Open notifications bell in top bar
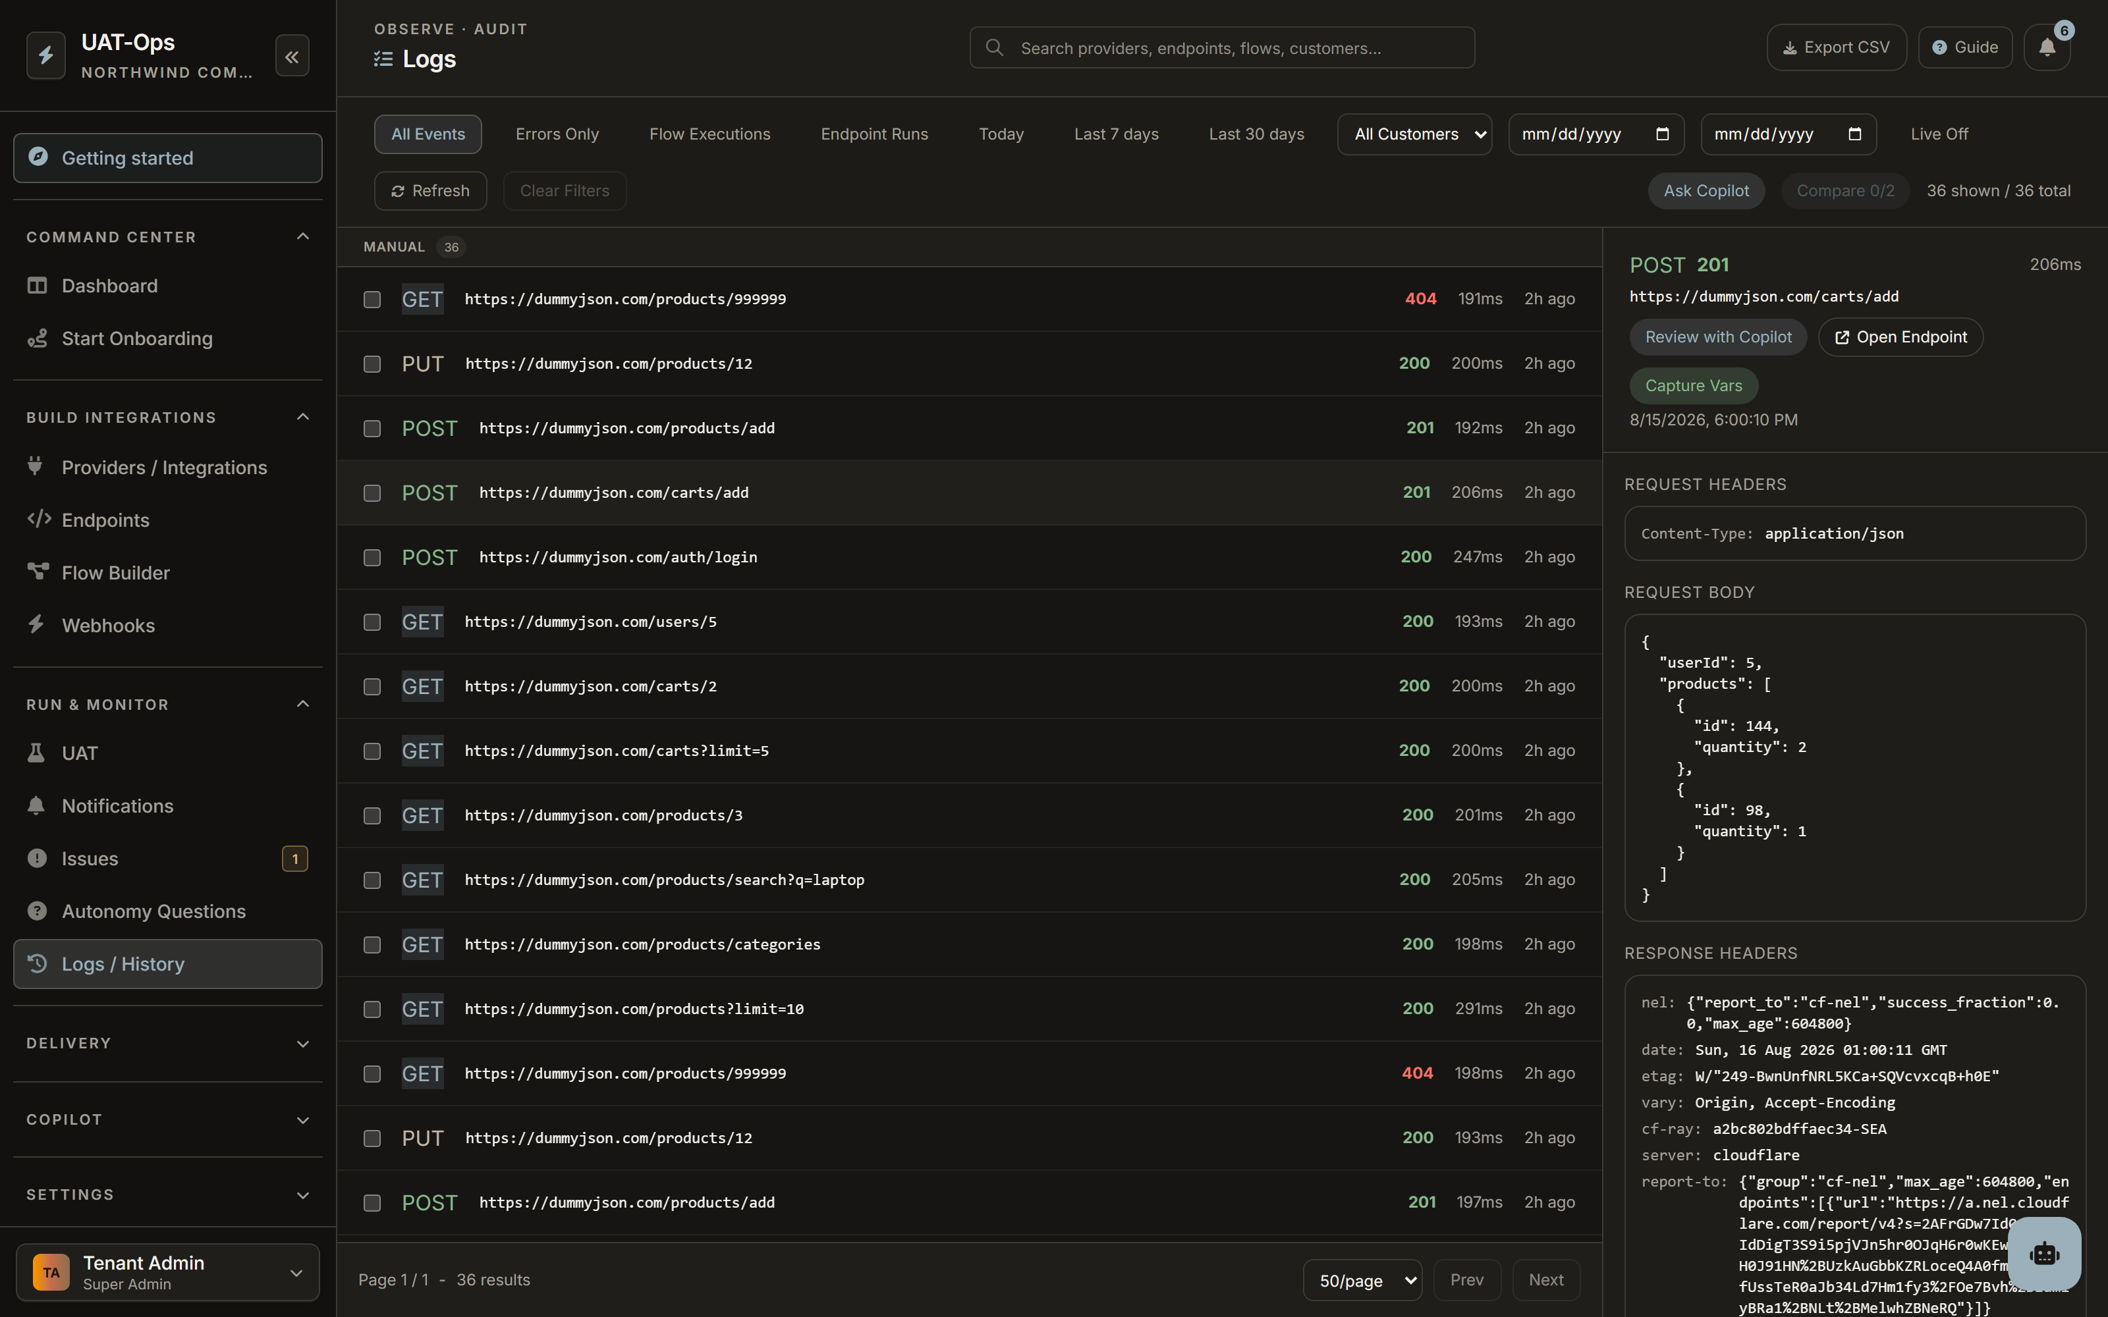Viewport: 2108px width, 1317px height. click(x=2047, y=48)
